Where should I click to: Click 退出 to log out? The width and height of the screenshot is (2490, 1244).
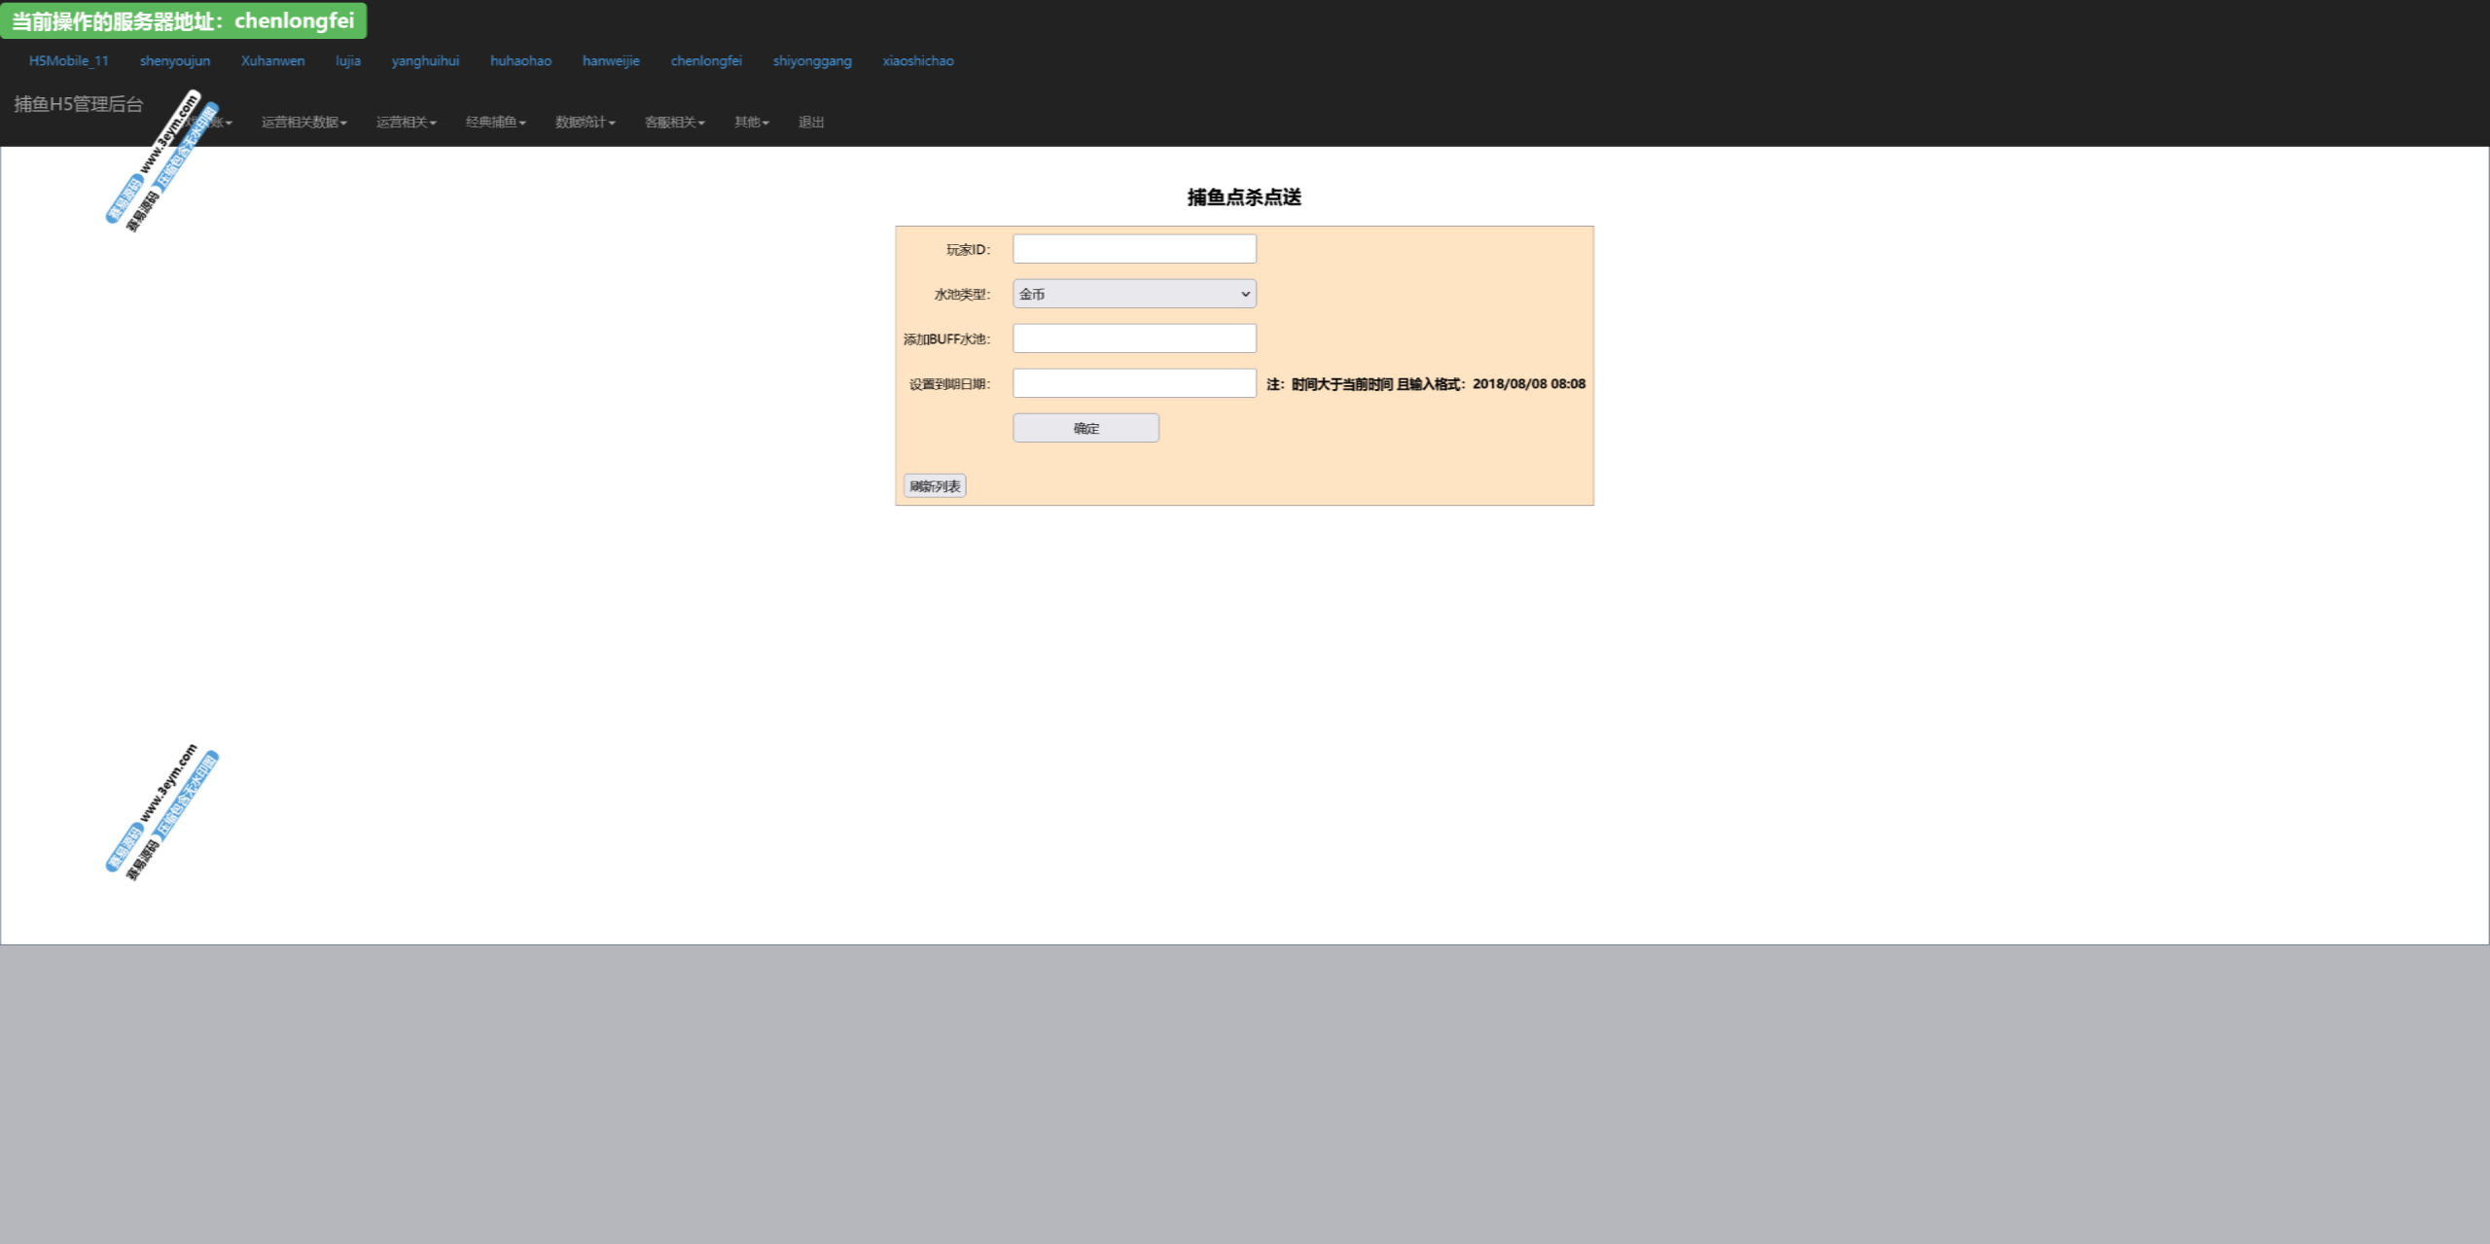point(811,123)
